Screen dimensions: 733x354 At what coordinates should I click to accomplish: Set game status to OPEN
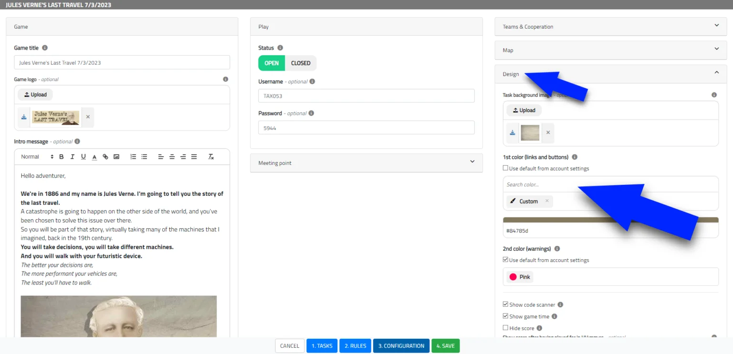[272, 63]
